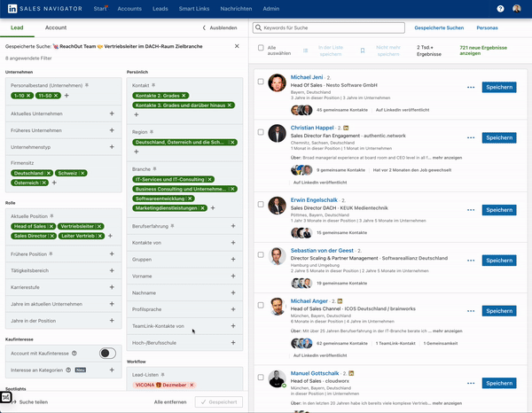Switch to the Lead filter tab
This screenshot has width=532, height=413.
(17, 27)
